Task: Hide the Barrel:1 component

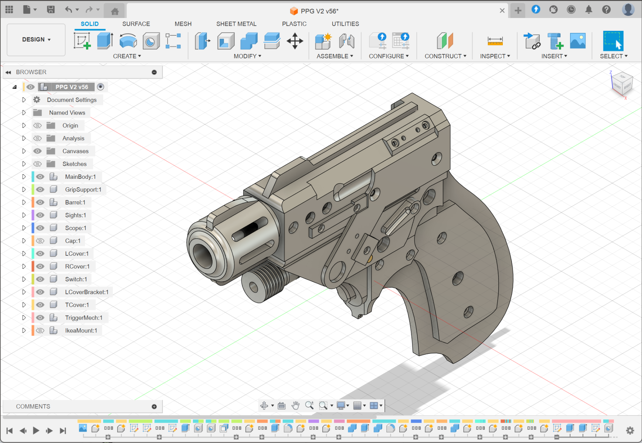Action: [x=40, y=202]
